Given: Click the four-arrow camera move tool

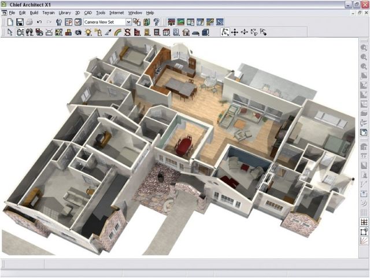Looking at the screenshot, I should pyautogui.click(x=235, y=32).
